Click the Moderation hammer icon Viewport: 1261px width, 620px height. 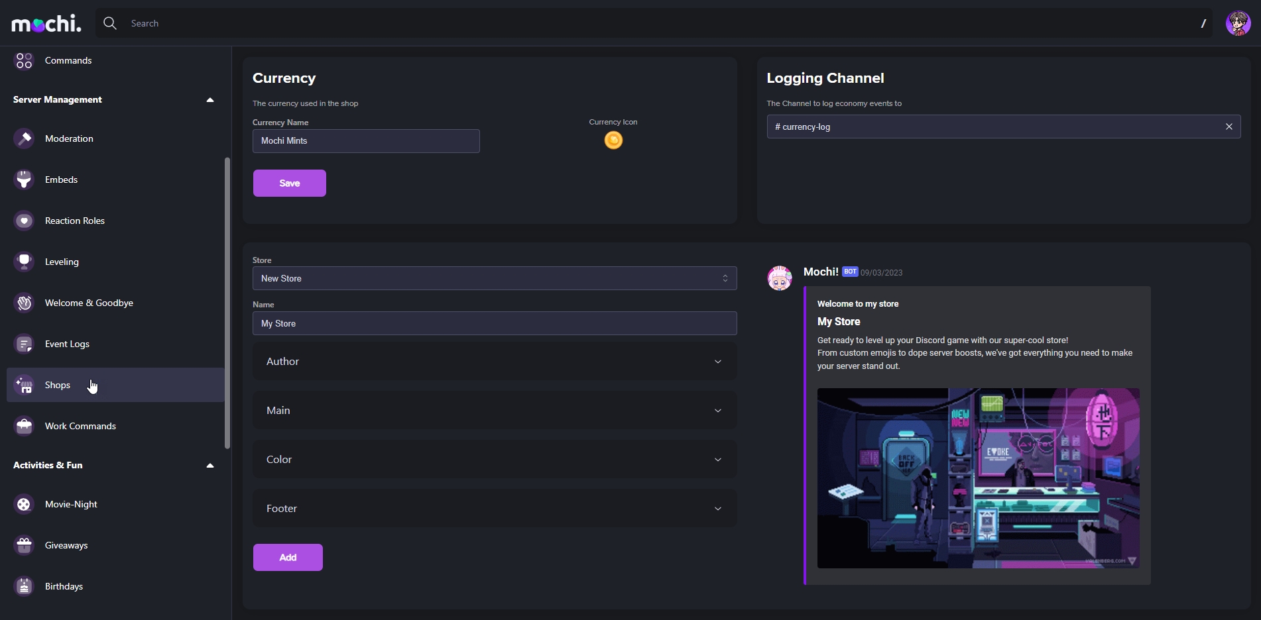[24, 138]
